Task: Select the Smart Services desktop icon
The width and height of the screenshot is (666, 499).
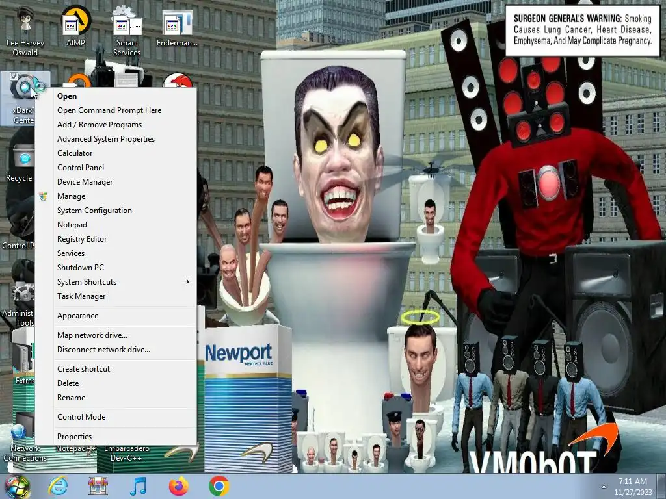Action: pos(126,31)
